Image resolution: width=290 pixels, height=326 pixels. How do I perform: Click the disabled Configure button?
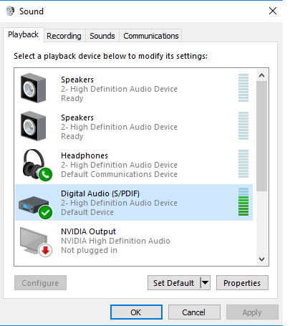(40, 283)
